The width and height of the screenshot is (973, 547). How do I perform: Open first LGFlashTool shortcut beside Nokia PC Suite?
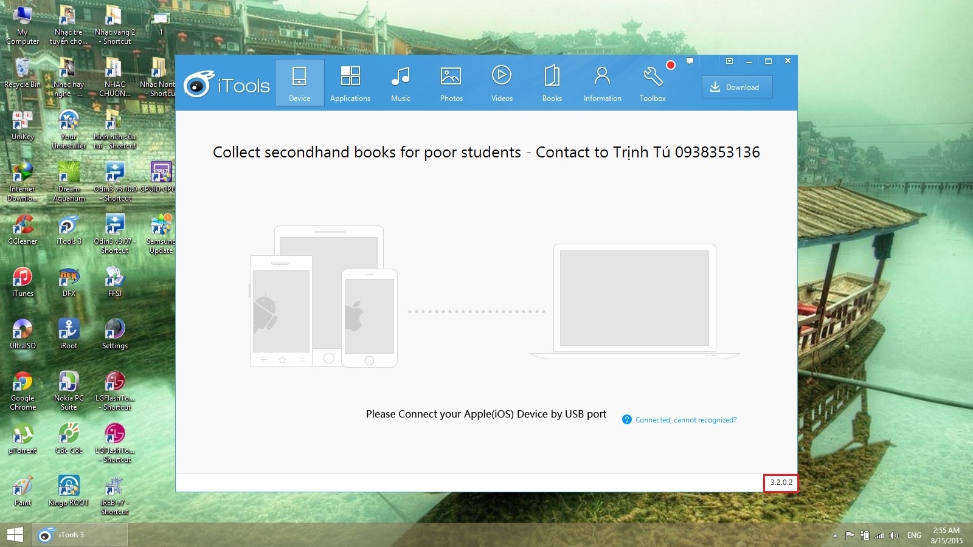(x=115, y=391)
